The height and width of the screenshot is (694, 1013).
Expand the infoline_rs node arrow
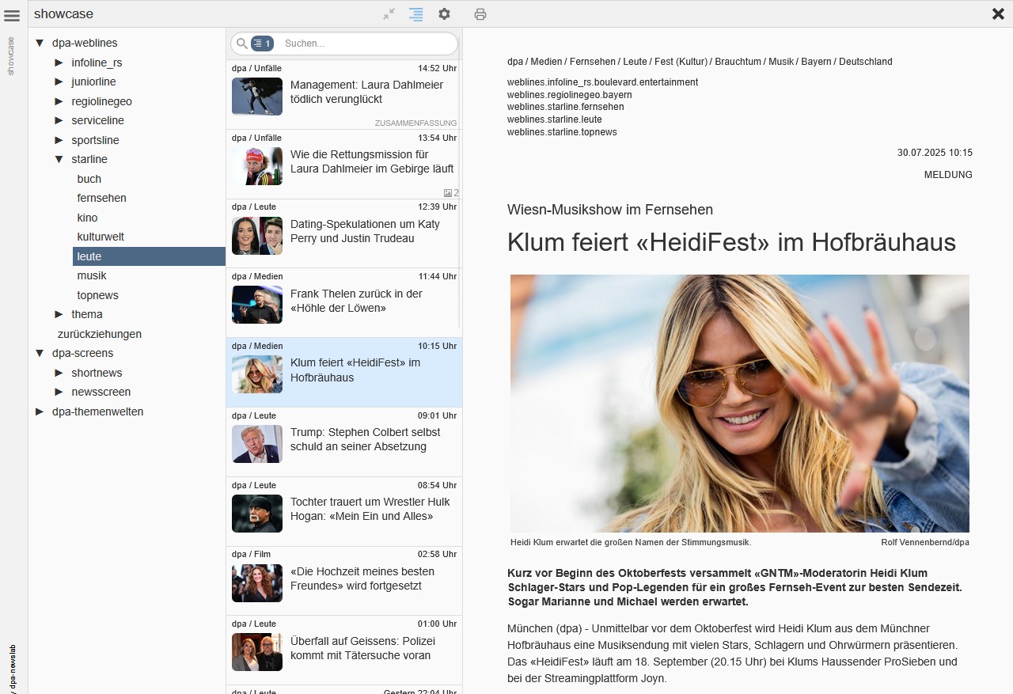point(59,63)
